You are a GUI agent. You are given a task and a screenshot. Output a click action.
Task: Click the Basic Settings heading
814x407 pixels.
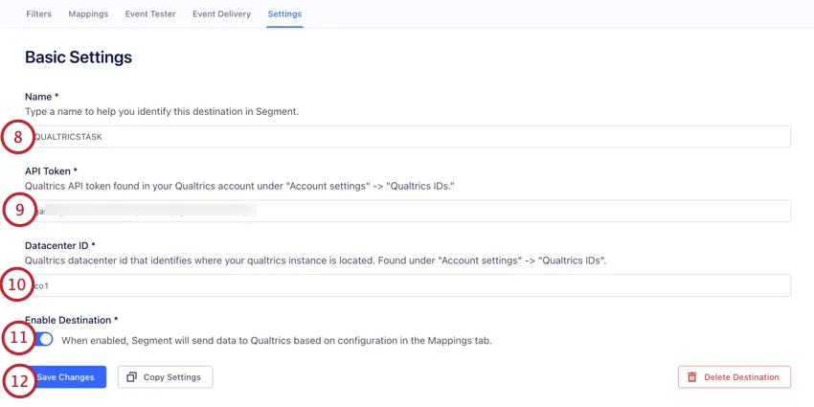[x=79, y=57]
